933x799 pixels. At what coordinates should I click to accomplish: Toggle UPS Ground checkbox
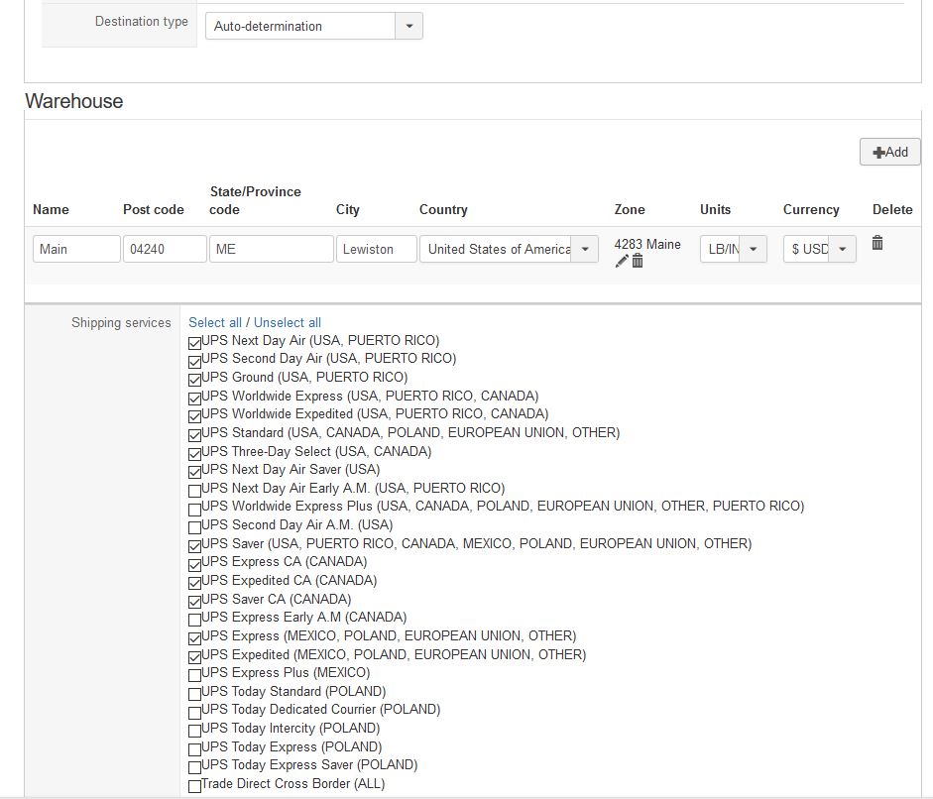coord(194,379)
